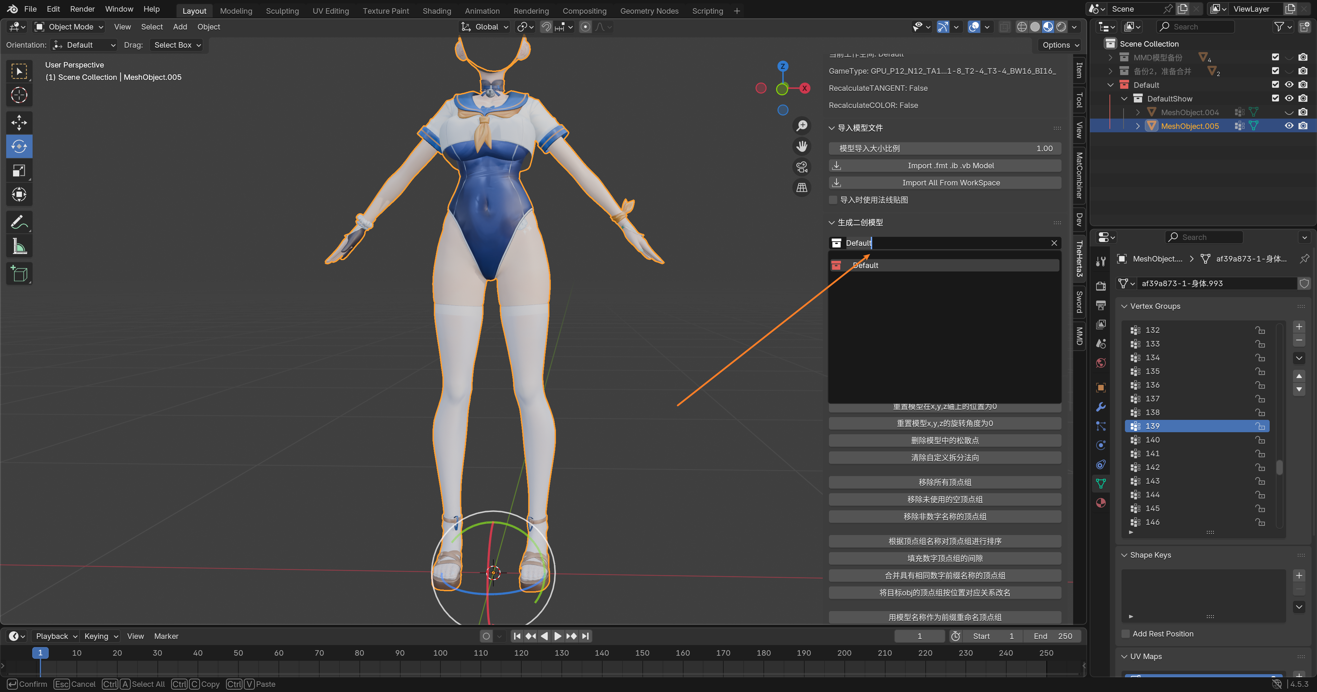Image resolution: width=1317 pixels, height=692 pixels.
Task: Select the Measure tool
Action: click(19, 247)
